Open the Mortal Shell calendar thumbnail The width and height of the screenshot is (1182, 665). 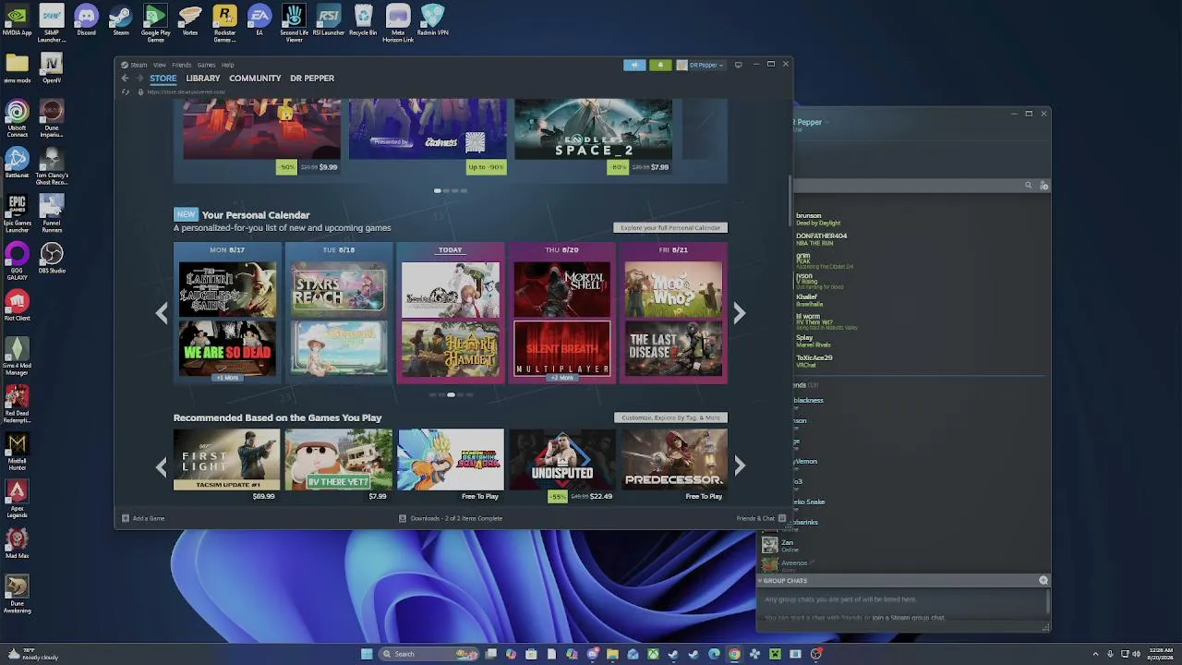pos(562,289)
